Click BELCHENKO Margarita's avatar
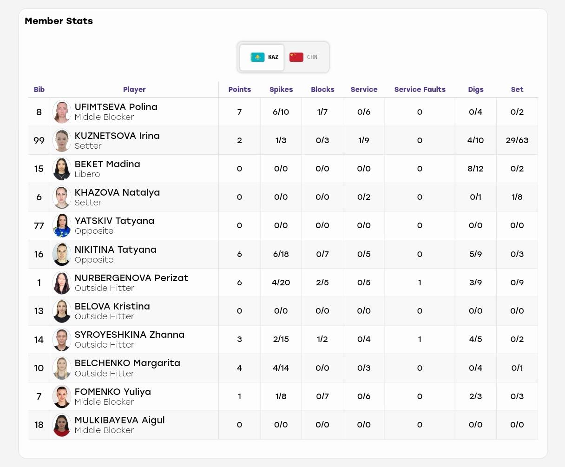Screen dimensions: 565x467 click(x=62, y=368)
